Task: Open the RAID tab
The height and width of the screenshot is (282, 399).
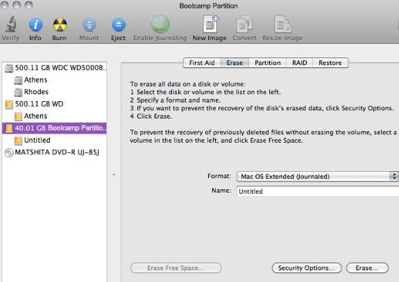Action: [x=299, y=63]
